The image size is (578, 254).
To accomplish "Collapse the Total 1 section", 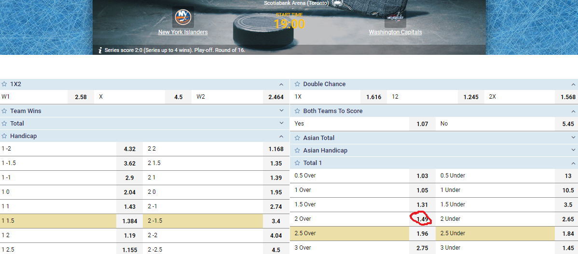I will click(x=573, y=163).
